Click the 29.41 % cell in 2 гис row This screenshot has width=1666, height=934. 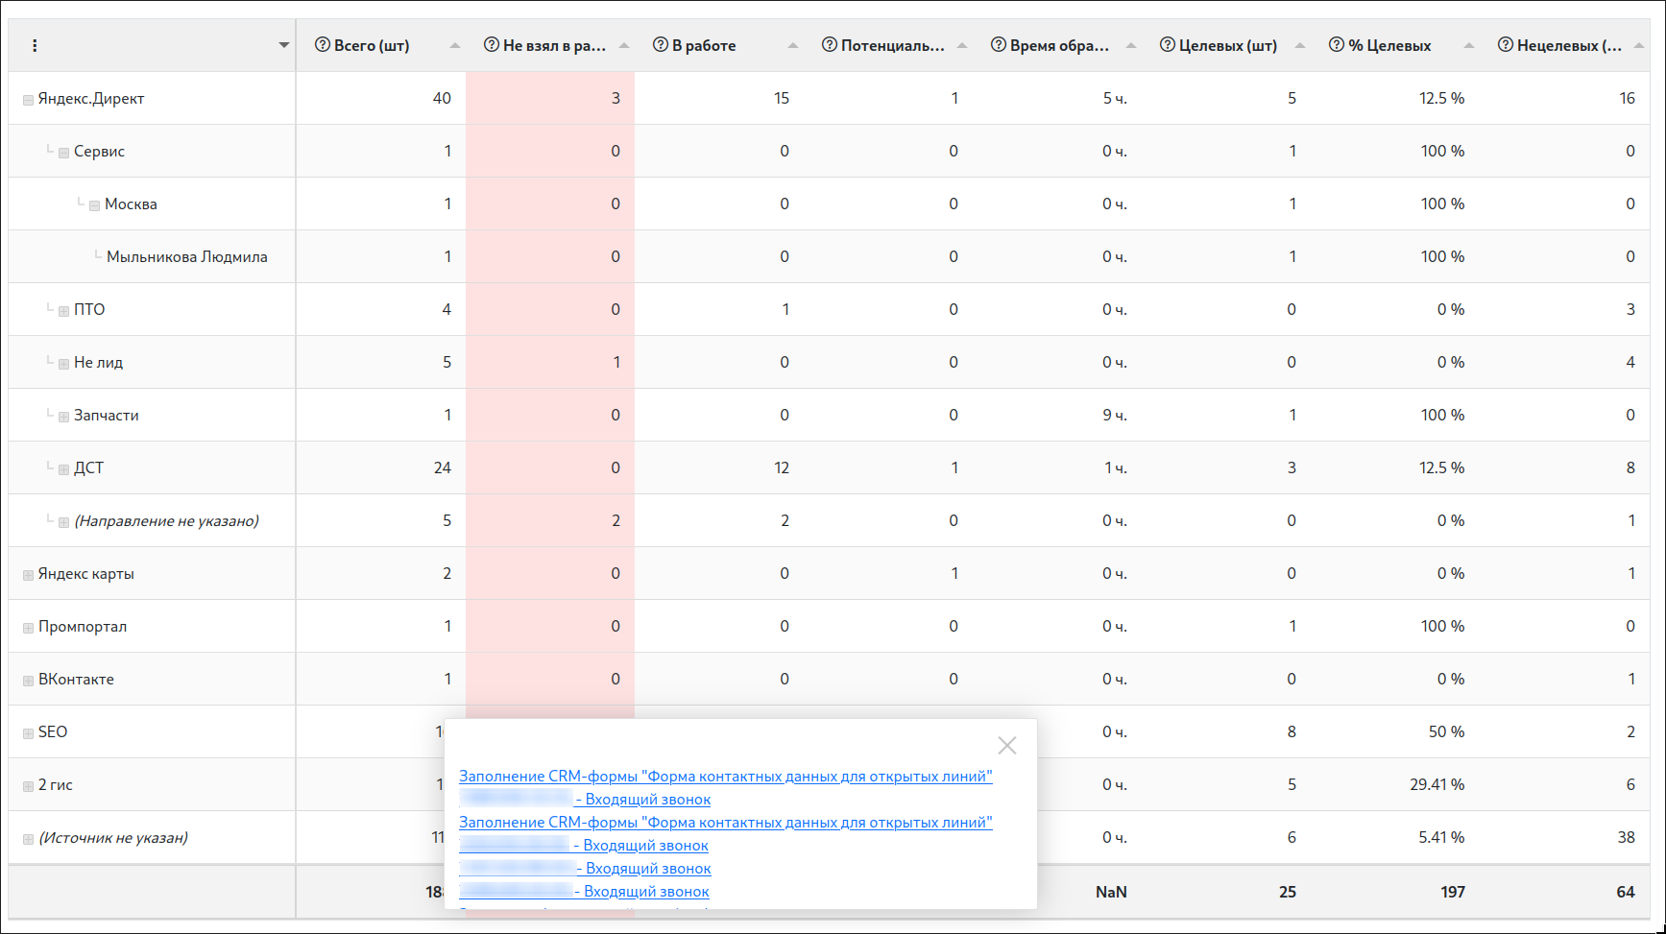pos(1437,784)
